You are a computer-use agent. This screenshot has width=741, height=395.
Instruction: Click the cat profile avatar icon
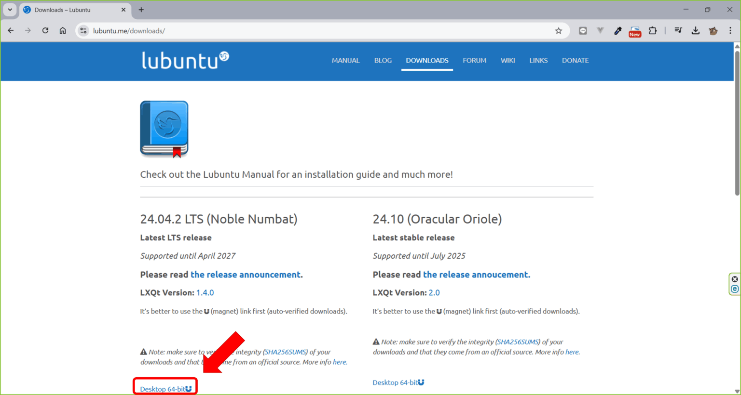[x=713, y=30]
